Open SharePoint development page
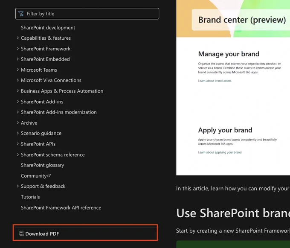The height and width of the screenshot is (248, 290). tap(48, 28)
